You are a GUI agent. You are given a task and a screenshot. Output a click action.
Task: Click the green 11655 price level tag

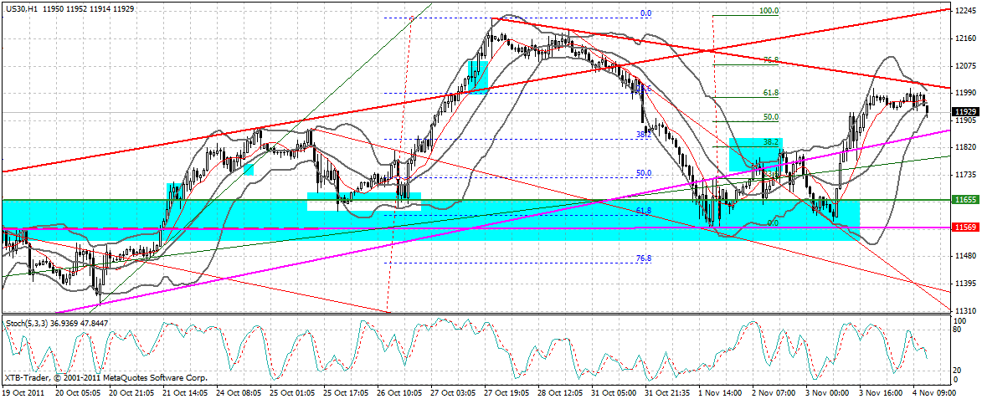point(965,201)
